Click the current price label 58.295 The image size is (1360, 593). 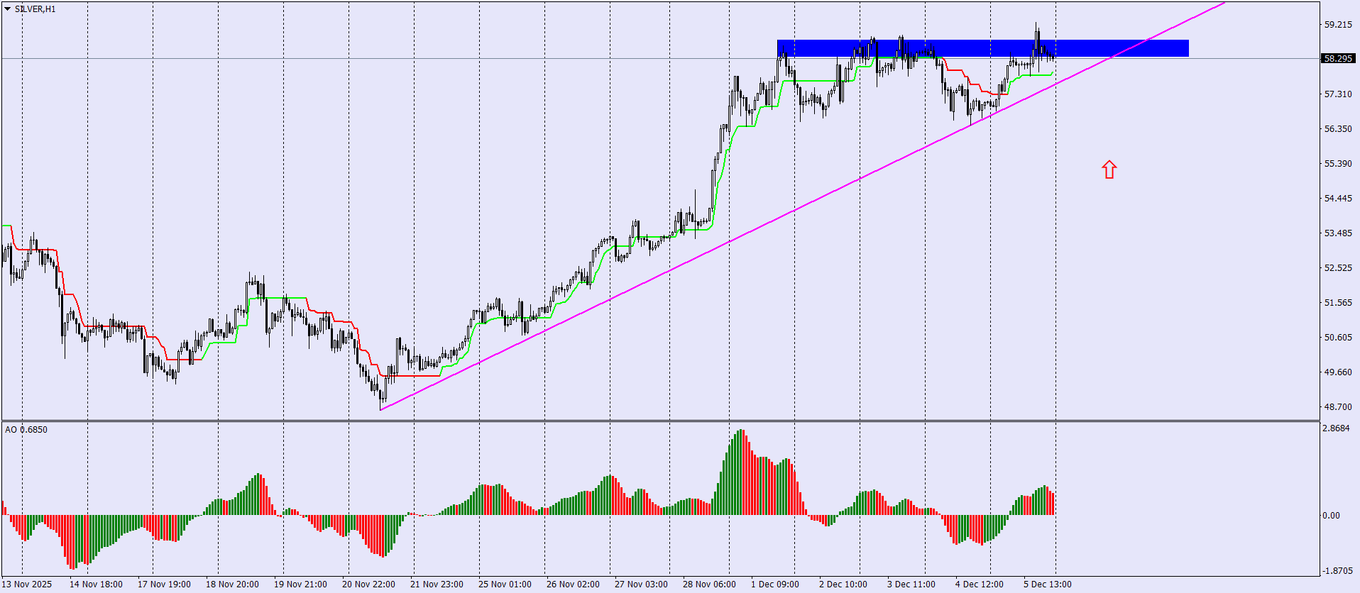tap(1338, 59)
